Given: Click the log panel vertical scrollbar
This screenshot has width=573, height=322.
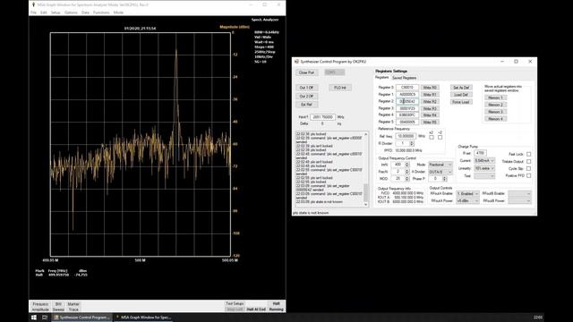Looking at the screenshot, I should point(366,169).
